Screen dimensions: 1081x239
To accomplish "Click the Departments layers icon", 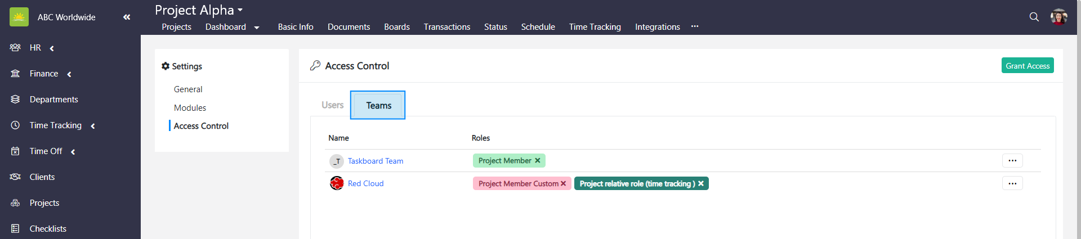I will 15,100.
